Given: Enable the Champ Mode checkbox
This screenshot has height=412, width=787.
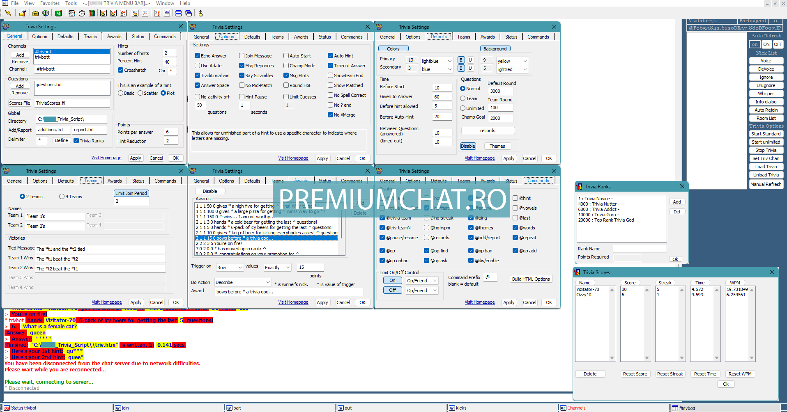Looking at the screenshot, I should [x=286, y=66].
